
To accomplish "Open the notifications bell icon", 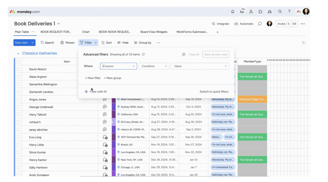I will coord(233,12).
